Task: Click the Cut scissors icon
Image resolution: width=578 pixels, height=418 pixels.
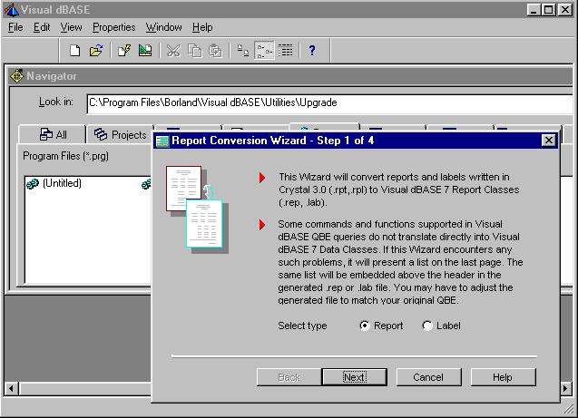Action: click(173, 51)
